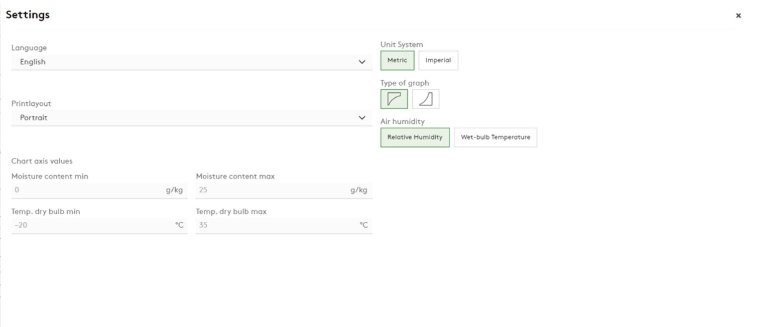Image resolution: width=757 pixels, height=327 pixels.
Task: Choose the Metric unit system
Action: click(x=397, y=60)
